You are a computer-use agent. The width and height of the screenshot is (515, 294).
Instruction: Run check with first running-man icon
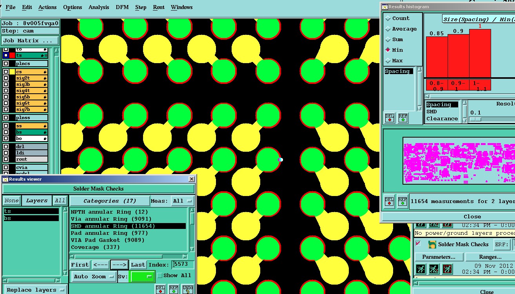point(421,269)
